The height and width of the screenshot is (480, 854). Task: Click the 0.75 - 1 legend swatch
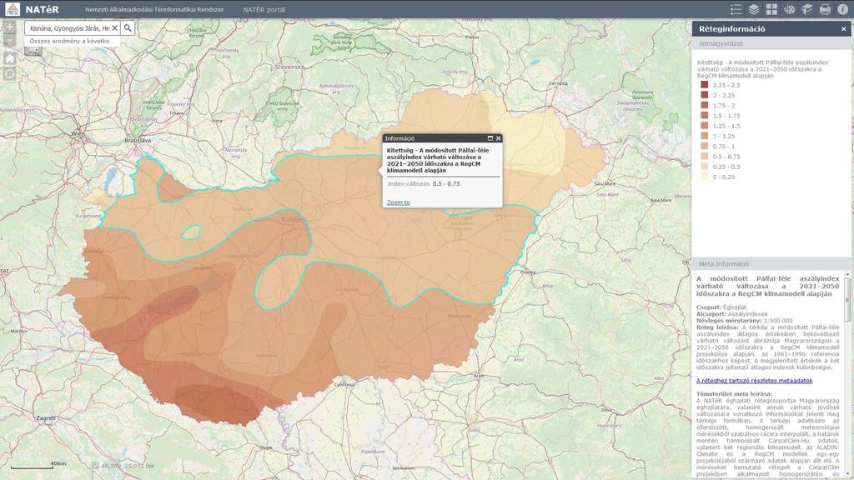704,147
